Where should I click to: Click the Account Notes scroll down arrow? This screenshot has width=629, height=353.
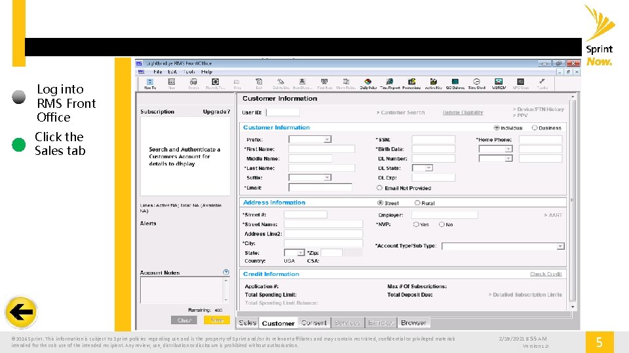[226, 299]
